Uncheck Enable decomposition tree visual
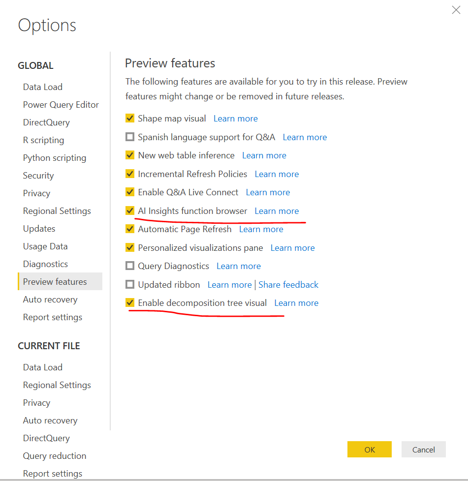Viewport: 468px width, 481px height. 130,303
